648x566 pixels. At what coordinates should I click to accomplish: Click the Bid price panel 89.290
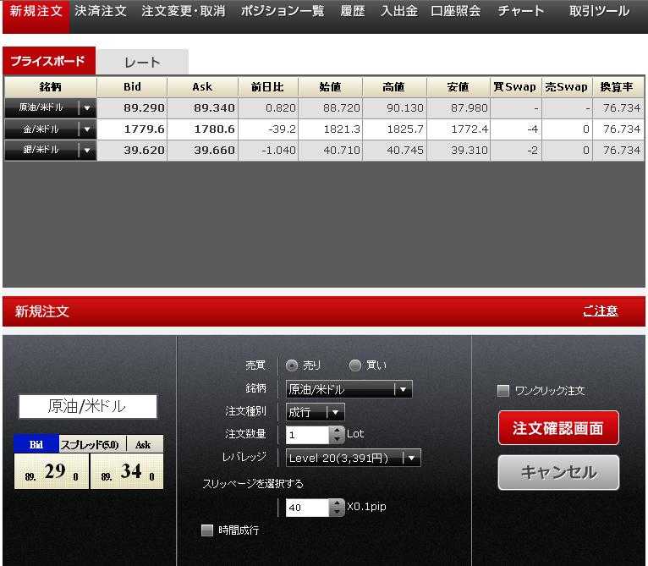52,471
